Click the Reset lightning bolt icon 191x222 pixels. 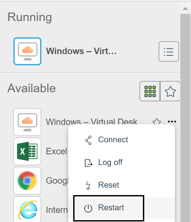[88, 185]
